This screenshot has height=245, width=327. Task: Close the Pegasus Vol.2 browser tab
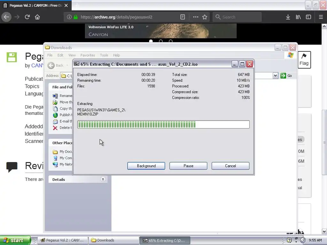(x=66, y=5)
